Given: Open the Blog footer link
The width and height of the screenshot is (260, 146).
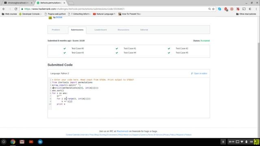Looking at the screenshot, I should [x=96, y=135].
